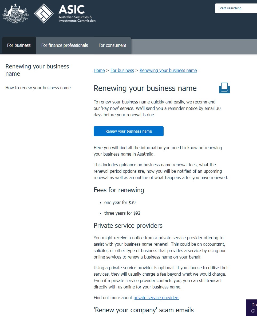
Task: Switch to the For business tab
Action: pyautogui.click(x=19, y=45)
